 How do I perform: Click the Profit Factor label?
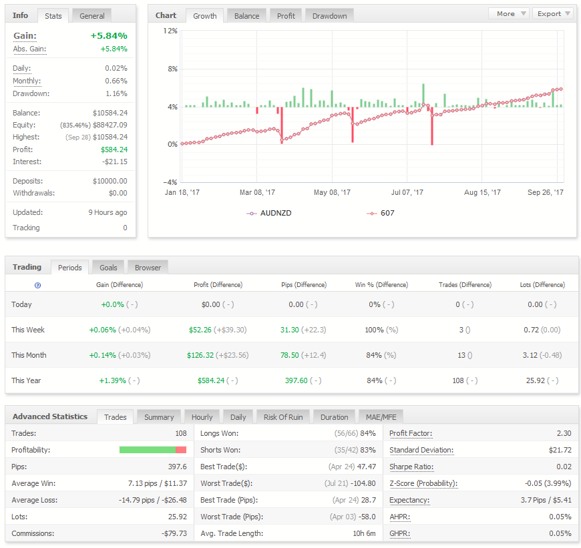tap(411, 433)
